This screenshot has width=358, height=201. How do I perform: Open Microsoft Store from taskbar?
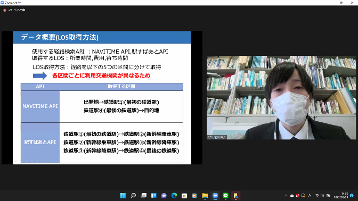[x=184, y=196]
